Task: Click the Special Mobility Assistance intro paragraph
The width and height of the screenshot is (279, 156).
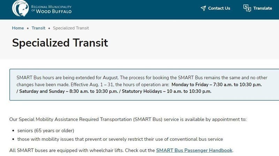Action: point(128,120)
